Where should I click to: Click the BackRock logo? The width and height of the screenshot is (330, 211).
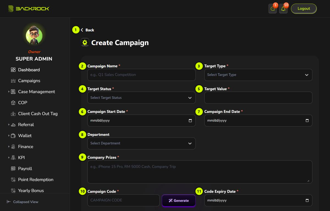point(29,9)
